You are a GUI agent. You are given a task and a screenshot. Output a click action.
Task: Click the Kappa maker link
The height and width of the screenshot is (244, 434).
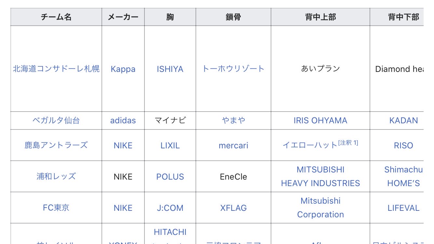123,69
